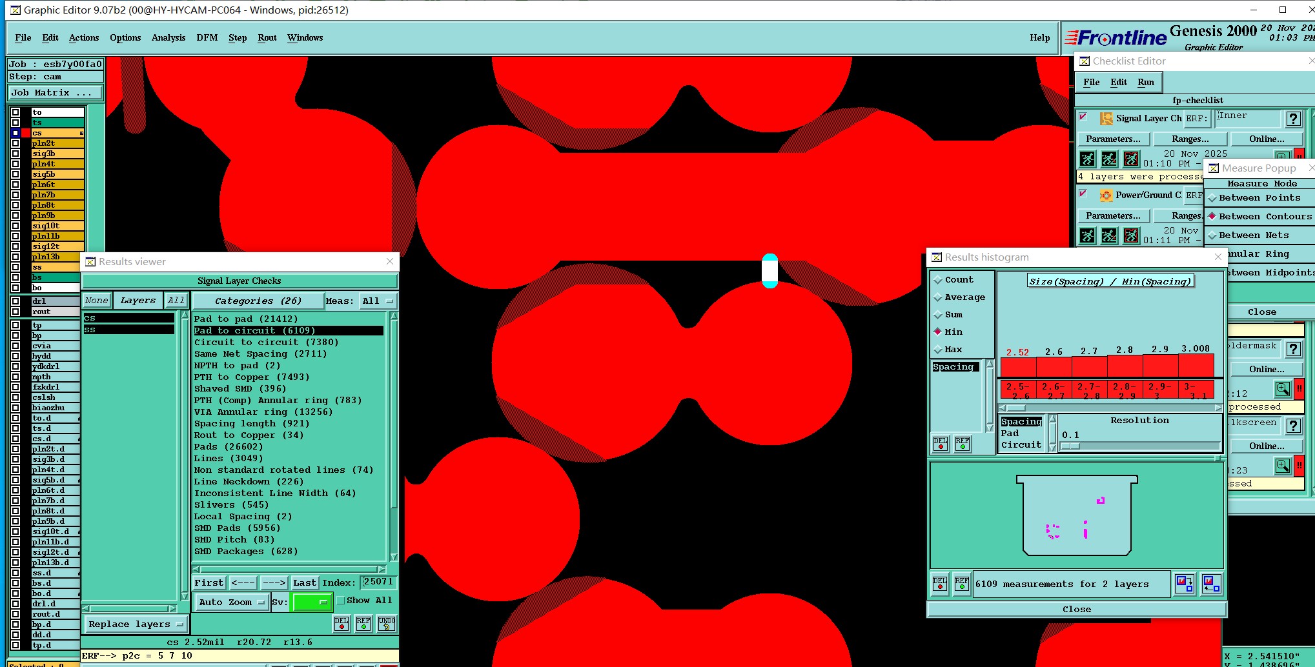Image resolution: width=1315 pixels, height=667 pixels.
Task: Click Ranges... for Signal Layer Checks
Action: click(x=1190, y=139)
